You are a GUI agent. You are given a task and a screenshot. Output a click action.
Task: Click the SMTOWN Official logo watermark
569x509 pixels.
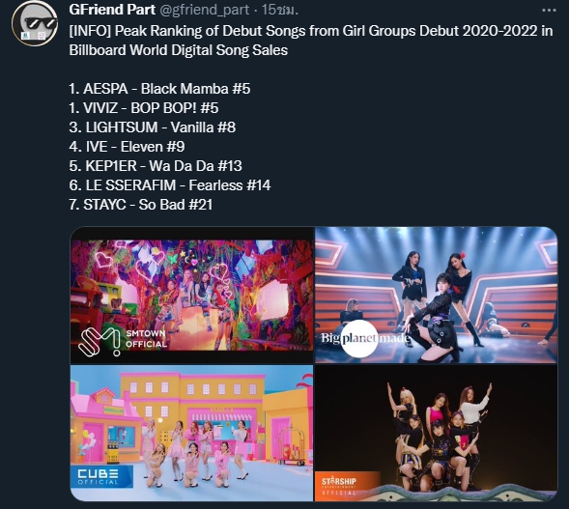123,341
